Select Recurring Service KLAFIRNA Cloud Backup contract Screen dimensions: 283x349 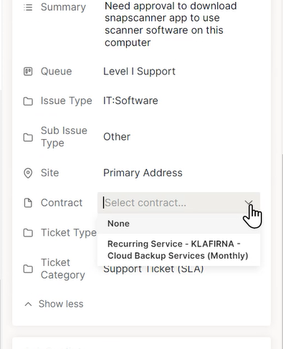click(178, 249)
